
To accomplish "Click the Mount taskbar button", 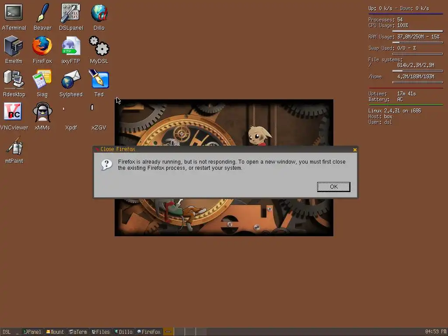I will coord(55,332).
